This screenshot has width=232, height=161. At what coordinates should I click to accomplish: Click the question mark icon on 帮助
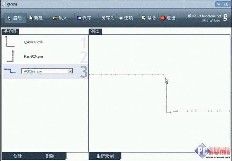click(x=144, y=18)
